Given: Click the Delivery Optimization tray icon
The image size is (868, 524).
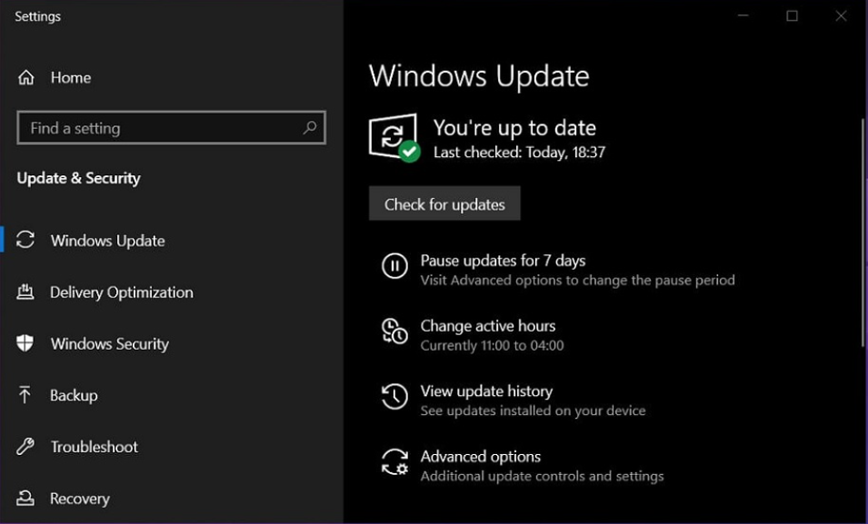Looking at the screenshot, I should pos(25,292).
